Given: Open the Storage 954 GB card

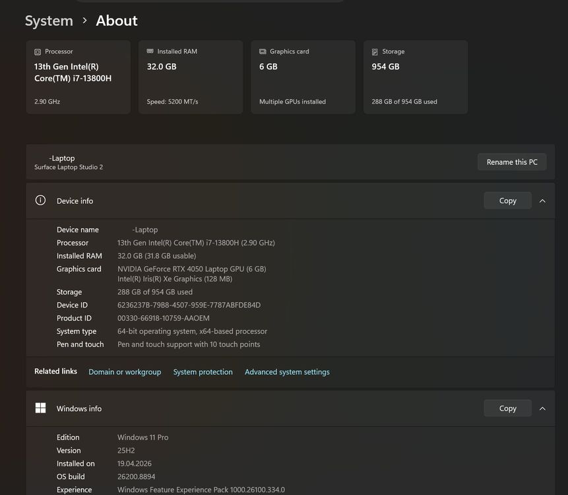Looking at the screenshot, I should [x=416, y=77].
